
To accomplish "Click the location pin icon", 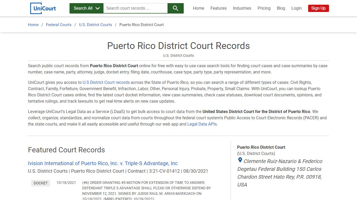I will pos(240,160).
